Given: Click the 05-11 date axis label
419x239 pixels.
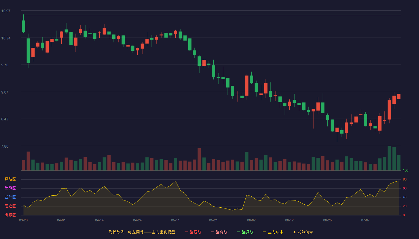Looking at the screenshot, I should pyautogui.click(x=175, y=220).
